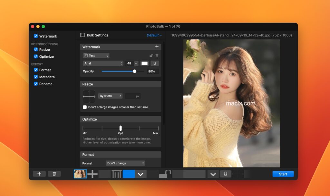Screen dimensions: 330x196
Task: Select the trash icon in the bottom toolbar
Action: tap(54, 174)
